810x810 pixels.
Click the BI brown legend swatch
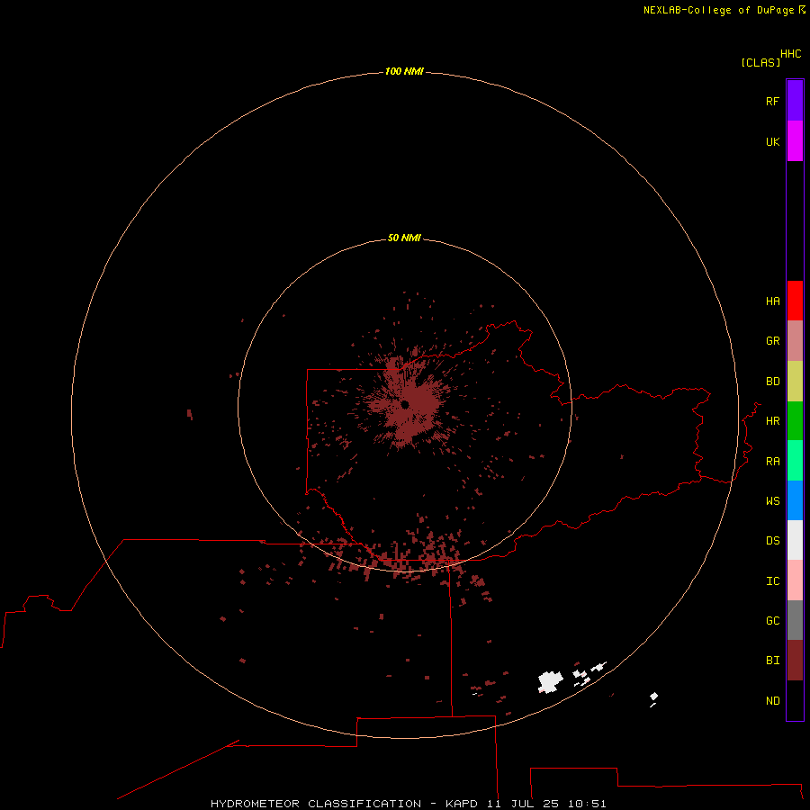pos(795,661)
